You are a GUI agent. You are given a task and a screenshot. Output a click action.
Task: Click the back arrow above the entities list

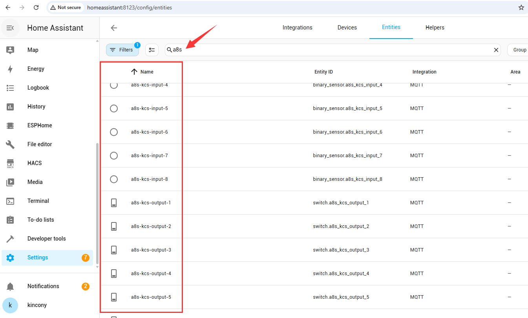point(114,28)
